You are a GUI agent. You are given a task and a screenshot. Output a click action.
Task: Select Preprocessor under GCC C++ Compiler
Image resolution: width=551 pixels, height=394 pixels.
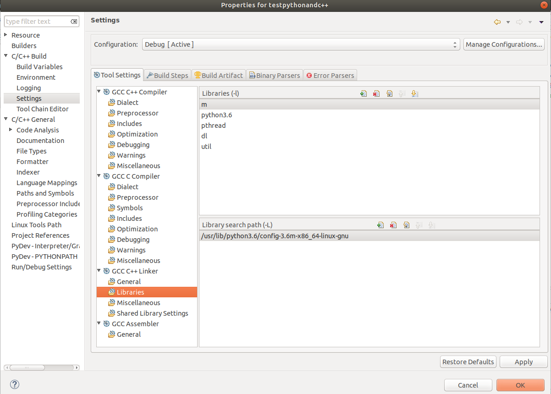(x=138, y=113)
